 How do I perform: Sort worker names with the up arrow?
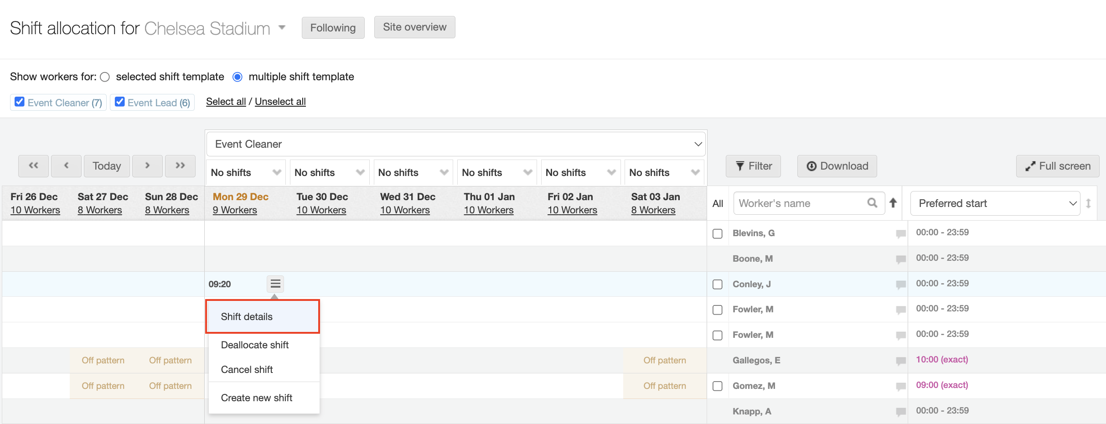point(893,203)
